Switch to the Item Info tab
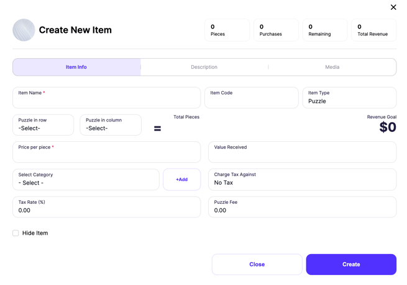 76,67
